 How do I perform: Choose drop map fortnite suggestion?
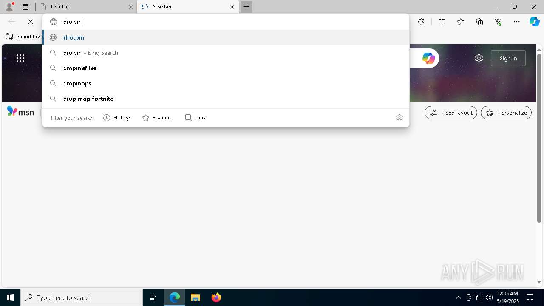click(x=226, y=99)
